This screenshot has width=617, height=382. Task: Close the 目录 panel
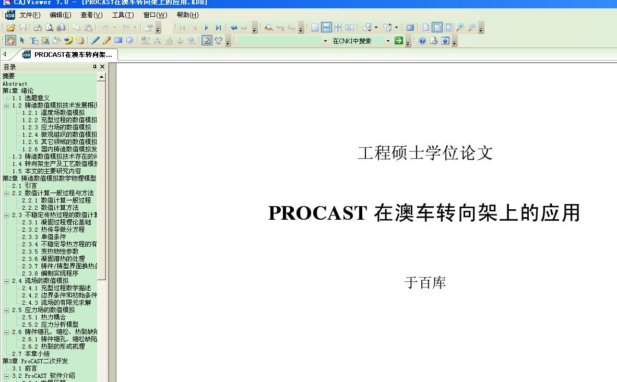coord(102,66)
